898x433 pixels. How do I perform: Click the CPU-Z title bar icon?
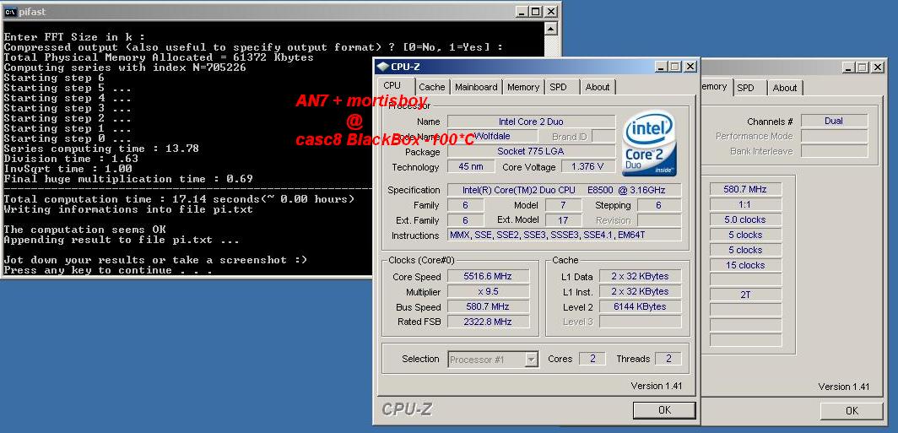coord(382,67)
